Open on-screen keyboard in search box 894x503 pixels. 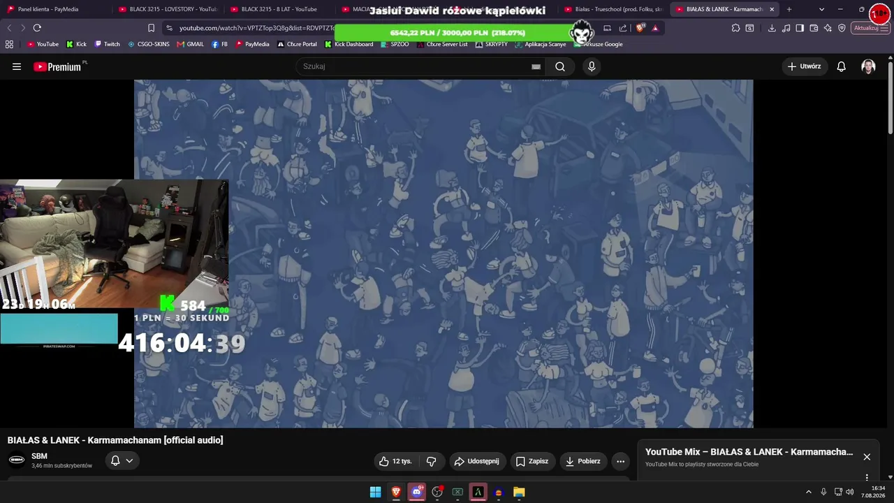(x=536, y=66)
